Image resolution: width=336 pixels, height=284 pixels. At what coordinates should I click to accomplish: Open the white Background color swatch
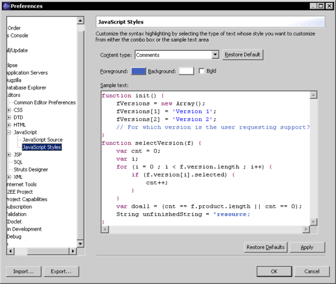(x=186, y=71)
